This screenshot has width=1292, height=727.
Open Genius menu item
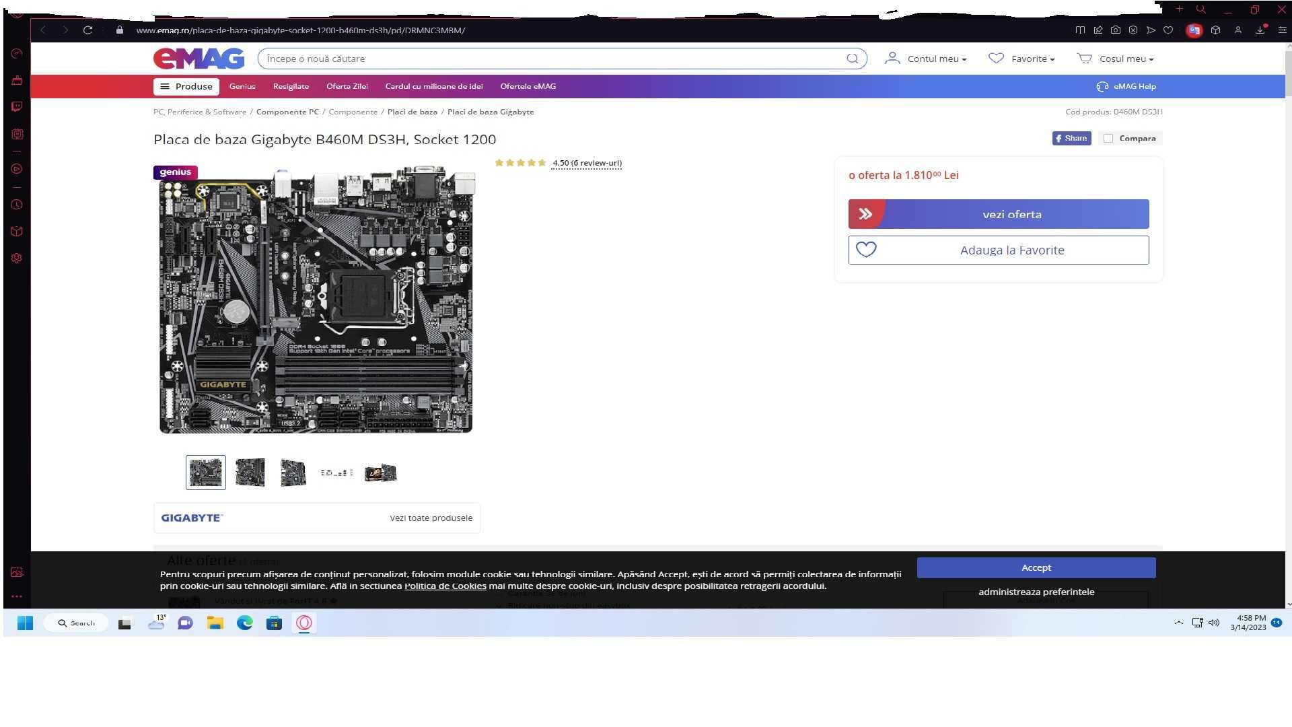coord(242,86)
